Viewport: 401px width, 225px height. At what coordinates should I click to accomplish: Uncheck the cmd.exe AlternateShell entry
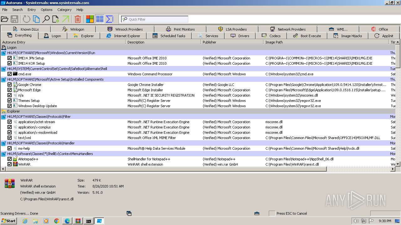[10, 74]
